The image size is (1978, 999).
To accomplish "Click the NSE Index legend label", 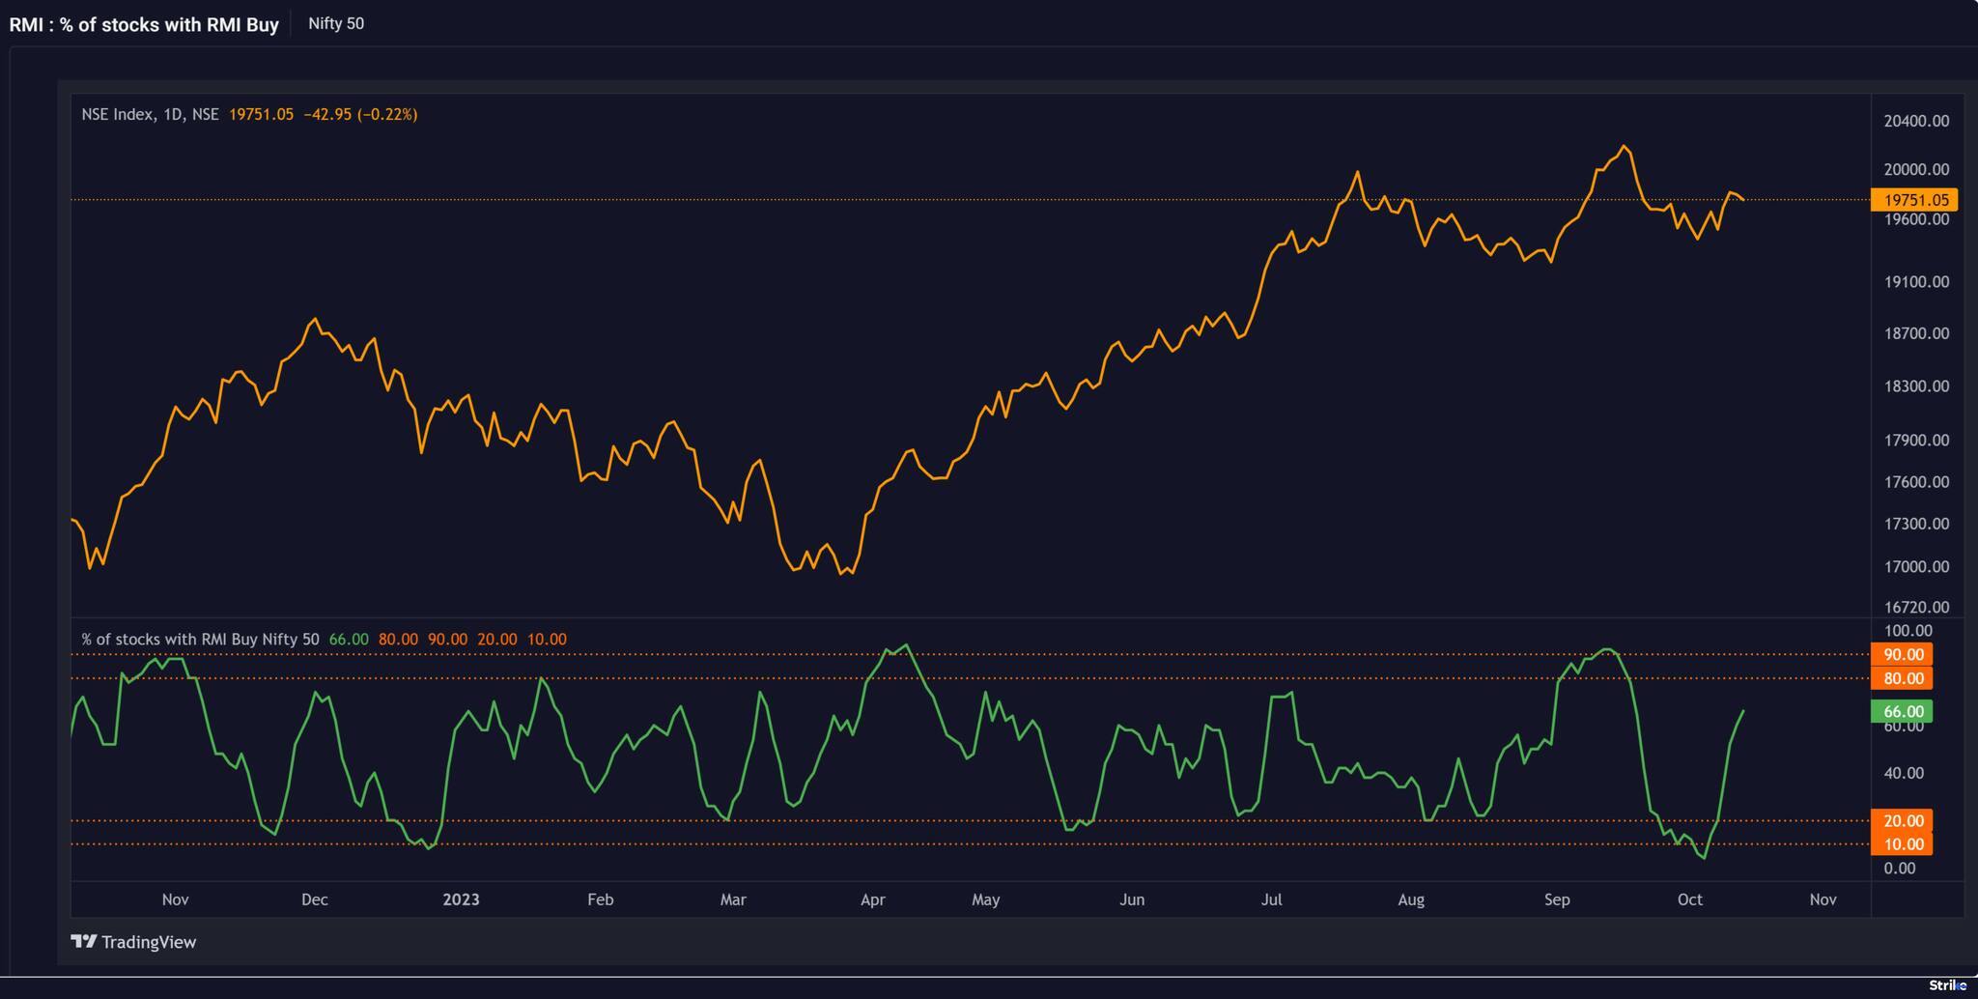I will (150, 114).
